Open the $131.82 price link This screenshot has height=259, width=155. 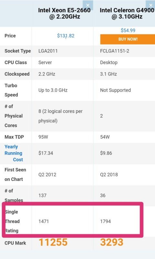coord(66,36)
